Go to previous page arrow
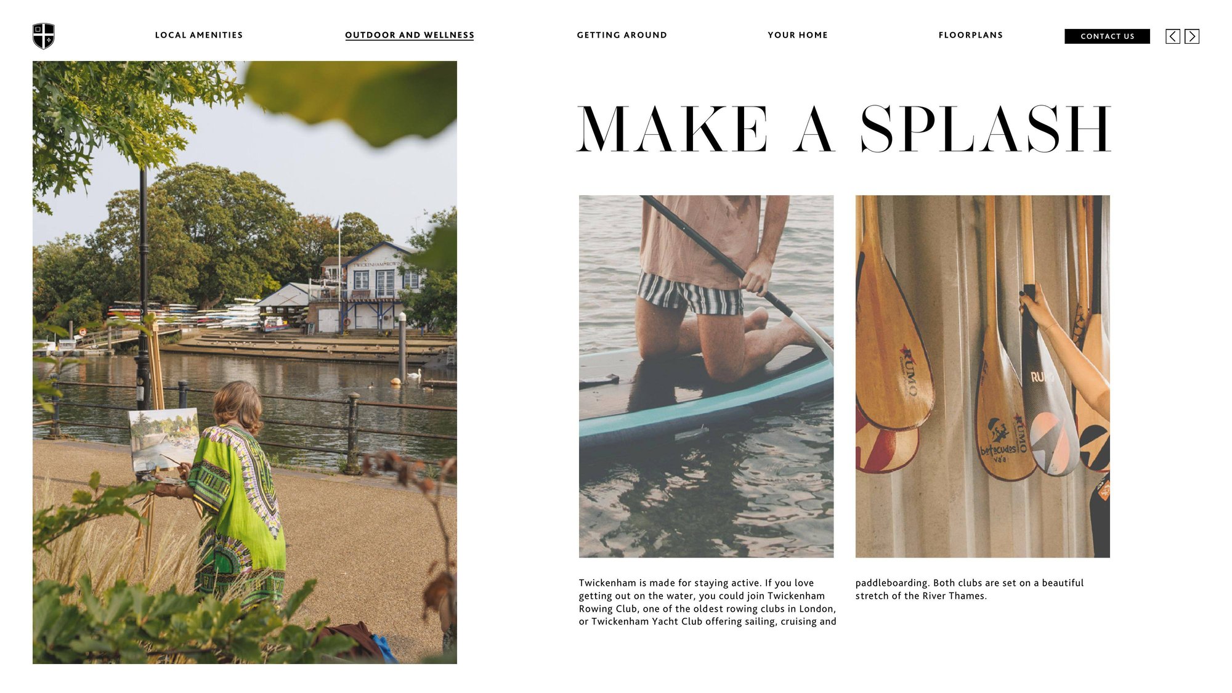This screenshot has width=1232, height=693. pyautogui.click(x=1173, y=36)
